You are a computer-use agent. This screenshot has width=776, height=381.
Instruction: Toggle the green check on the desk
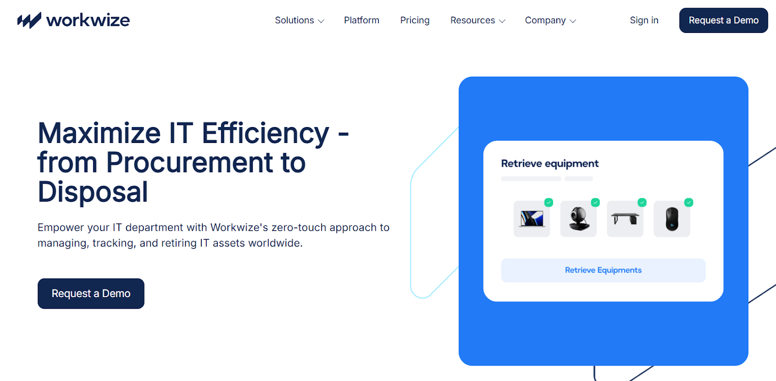tap(642, 203)
